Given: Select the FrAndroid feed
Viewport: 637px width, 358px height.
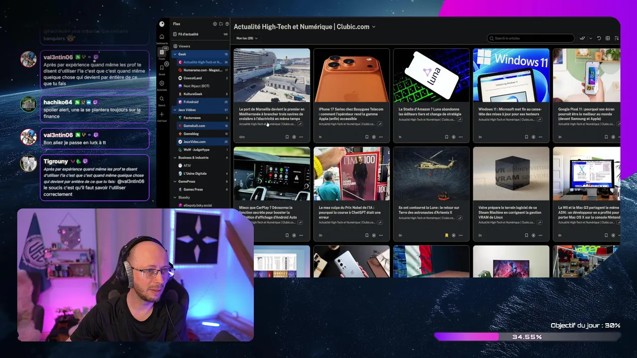Looking at the screenshot, I should 203,102.
